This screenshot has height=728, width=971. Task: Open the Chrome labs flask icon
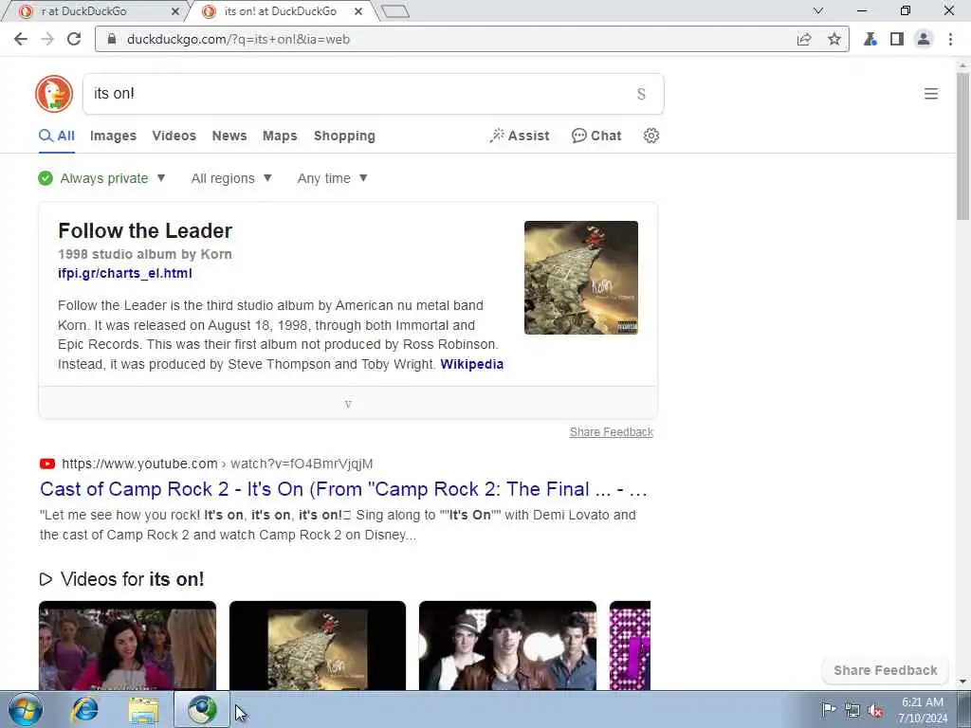pyautogui.click(x=870, y=39)
